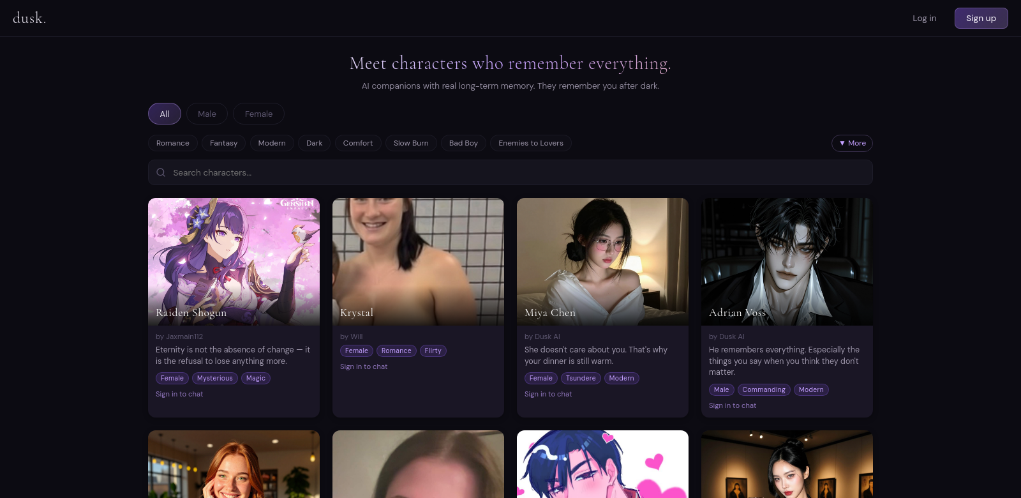Click the Male tag on Adrian Voss's card

tap(722, 389)
